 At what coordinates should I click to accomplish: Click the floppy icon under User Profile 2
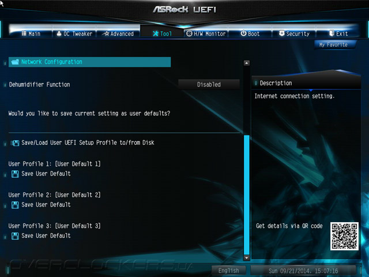15,205
